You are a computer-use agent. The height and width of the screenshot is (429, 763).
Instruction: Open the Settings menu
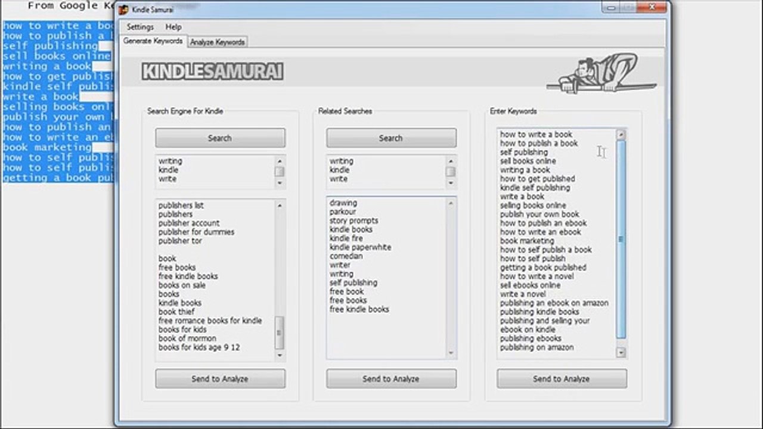140,27
